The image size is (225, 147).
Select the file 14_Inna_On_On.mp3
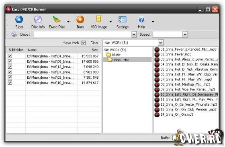pyautogui.click(x=177, y=114)
